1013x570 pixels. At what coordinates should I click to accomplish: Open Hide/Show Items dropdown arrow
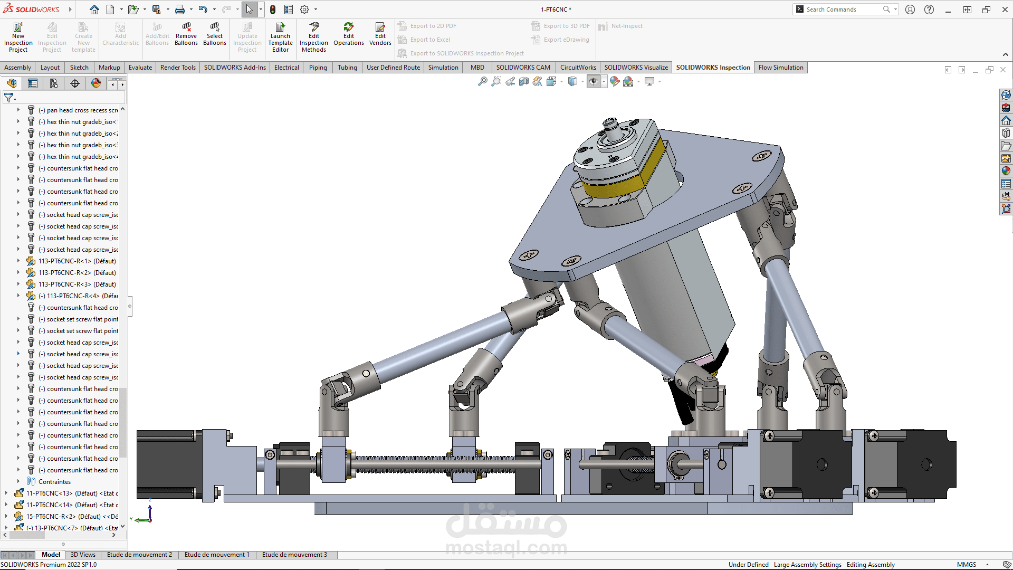[x=604, y=82]
